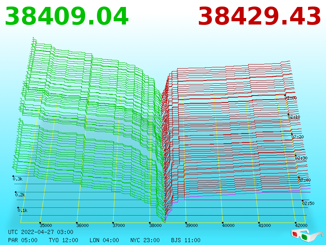Click the 0.3k volume axis label
Image resolution: width=326 pixels, height=245 pixels.
(x=18, y=179)
